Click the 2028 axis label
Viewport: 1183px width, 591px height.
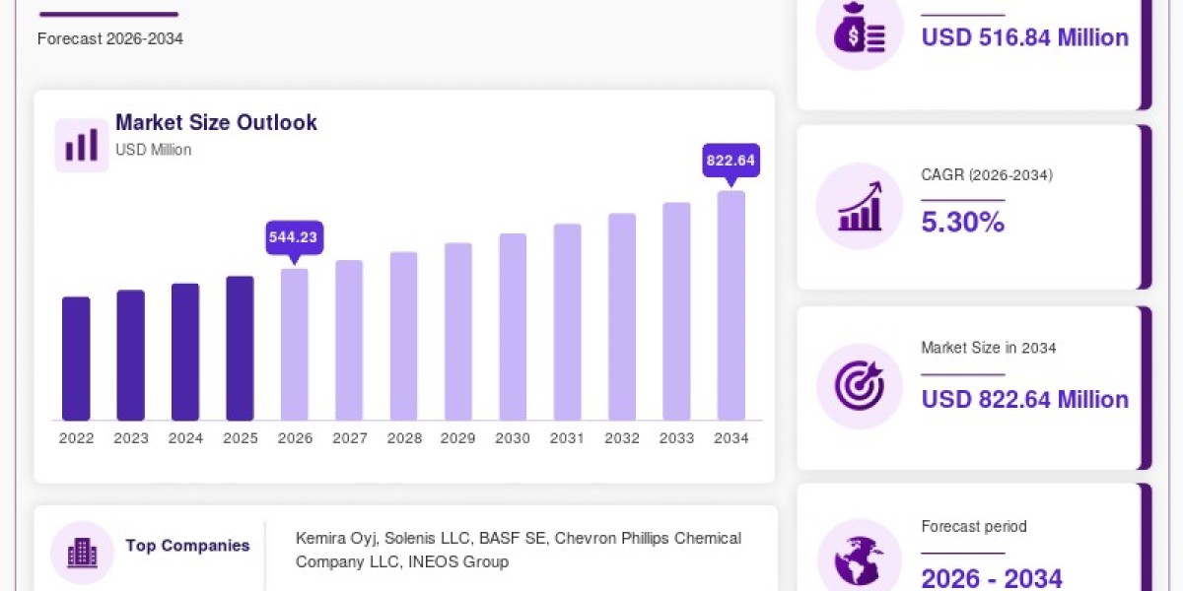[x=403, y=438]
